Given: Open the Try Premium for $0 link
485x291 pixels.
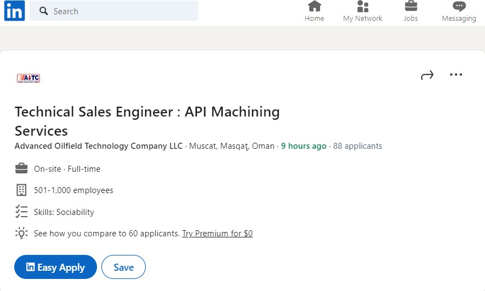Looking at the screenshot, I should pos(218,234).
